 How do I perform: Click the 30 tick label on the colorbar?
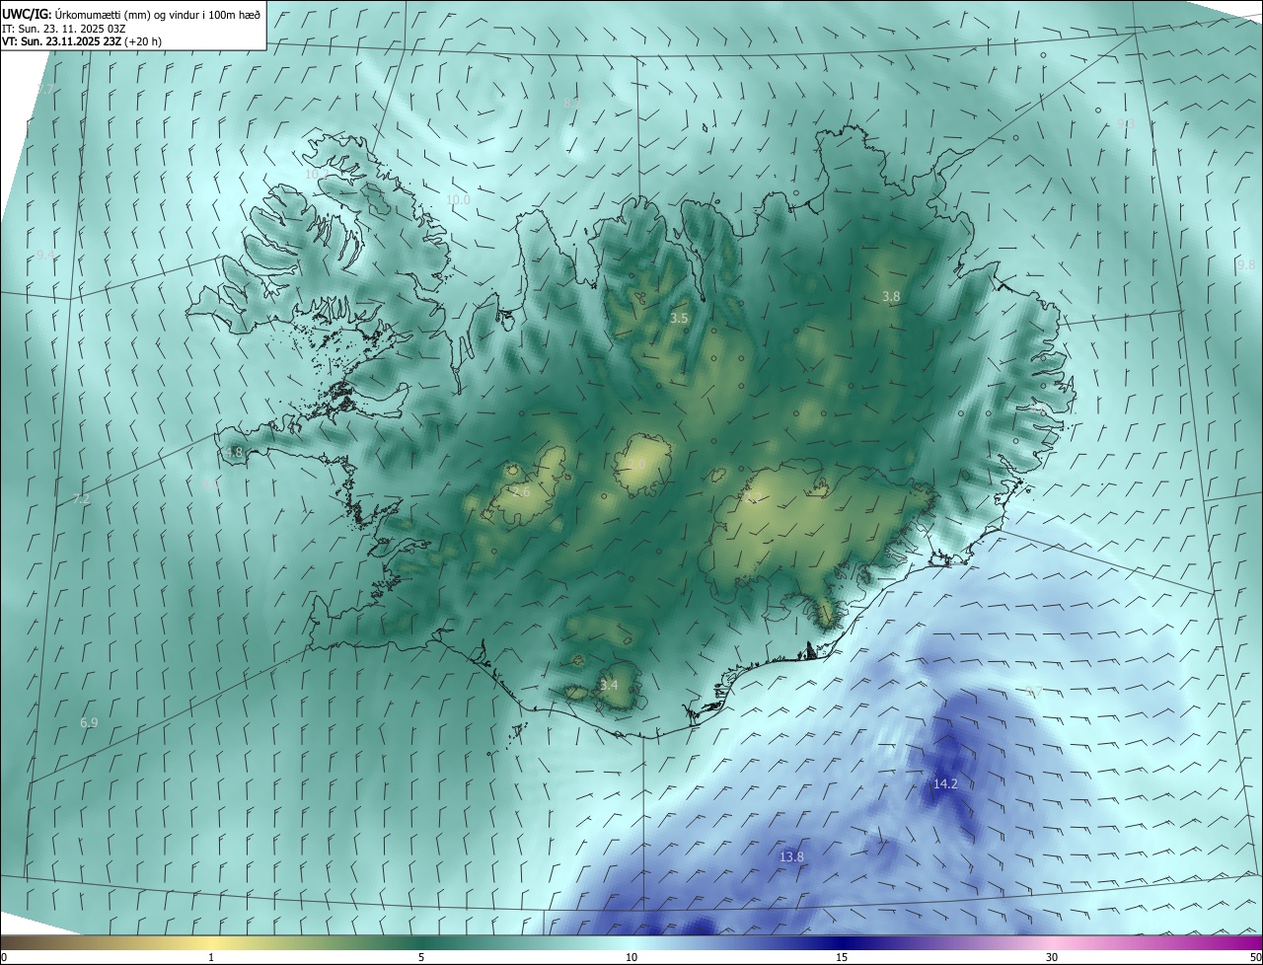click(1052, 957)
